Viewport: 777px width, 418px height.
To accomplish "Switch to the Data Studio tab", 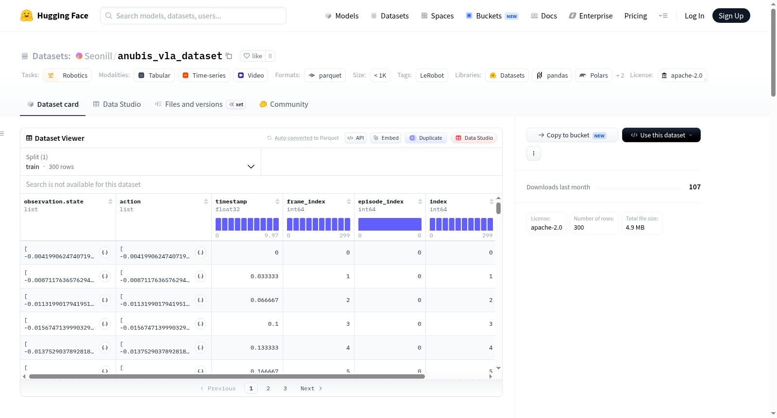I will 117,104.
